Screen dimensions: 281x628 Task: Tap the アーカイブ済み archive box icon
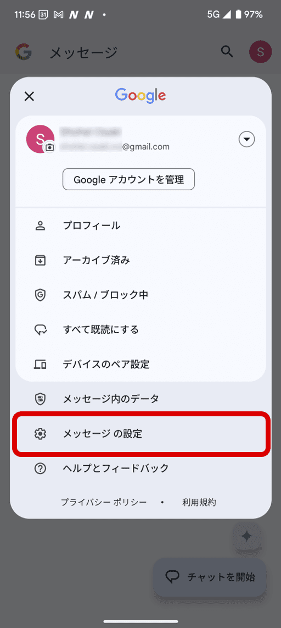(x=40, y=260)
